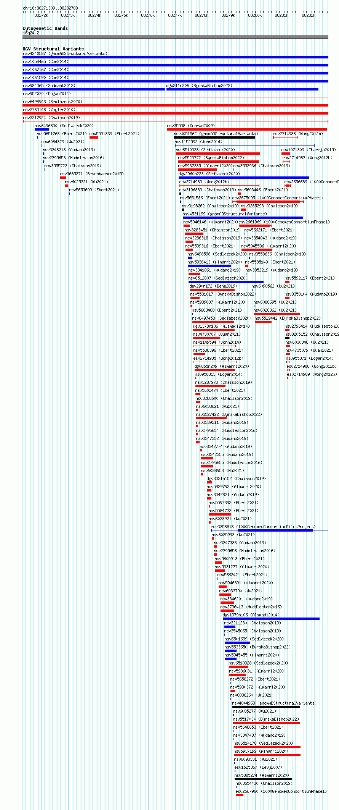
Task: Open esv3356818 1000GenomesConsortiumPilotProject variant
Action: pos(263,527)
